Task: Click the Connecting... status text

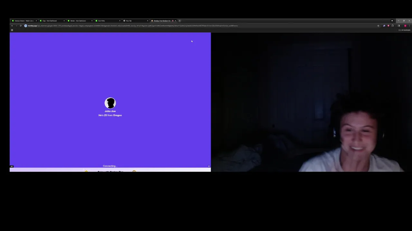Action: point(110,166)
